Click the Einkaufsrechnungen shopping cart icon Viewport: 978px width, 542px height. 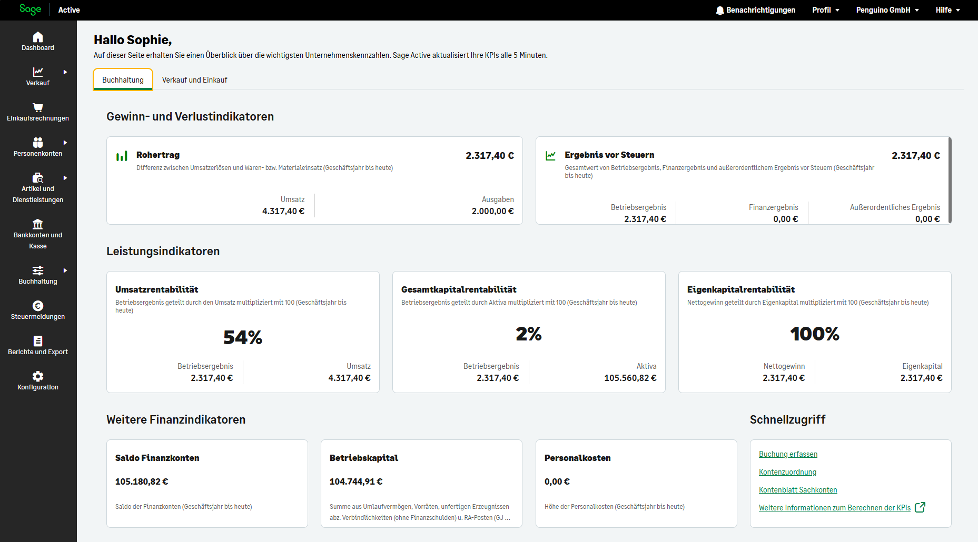click(x=38, y=108)
